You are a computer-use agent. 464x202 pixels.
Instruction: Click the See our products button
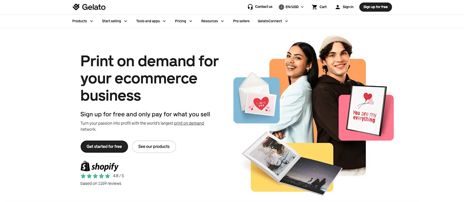(154, 146)
